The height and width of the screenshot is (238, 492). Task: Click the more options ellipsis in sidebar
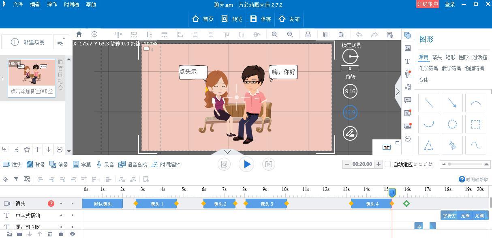pos(408,139)
